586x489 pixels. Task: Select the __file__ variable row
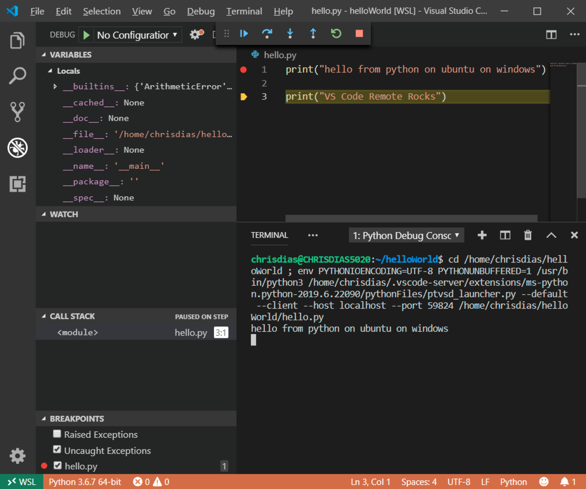136,134
